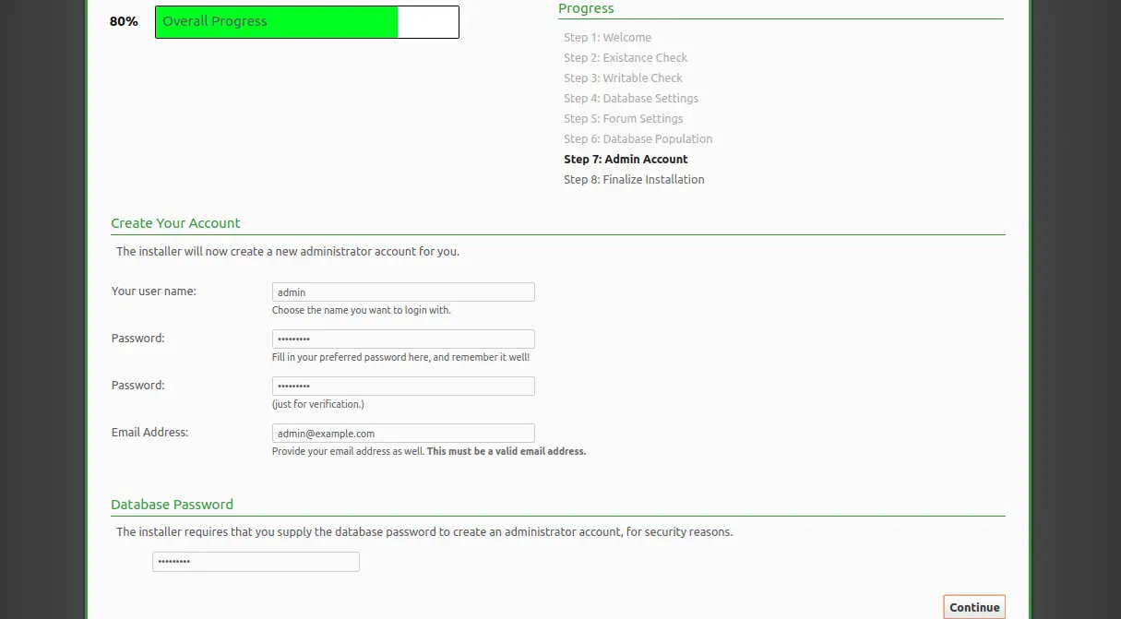
Task: Click the 'Email Address:' label
Action: 149,432
